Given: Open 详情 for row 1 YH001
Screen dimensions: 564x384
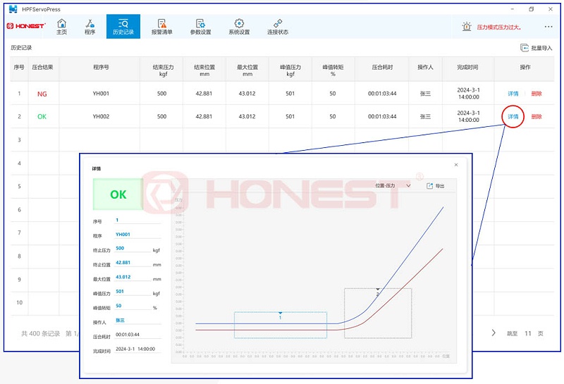Looking at the screenshot, I should tap(513, 93).
